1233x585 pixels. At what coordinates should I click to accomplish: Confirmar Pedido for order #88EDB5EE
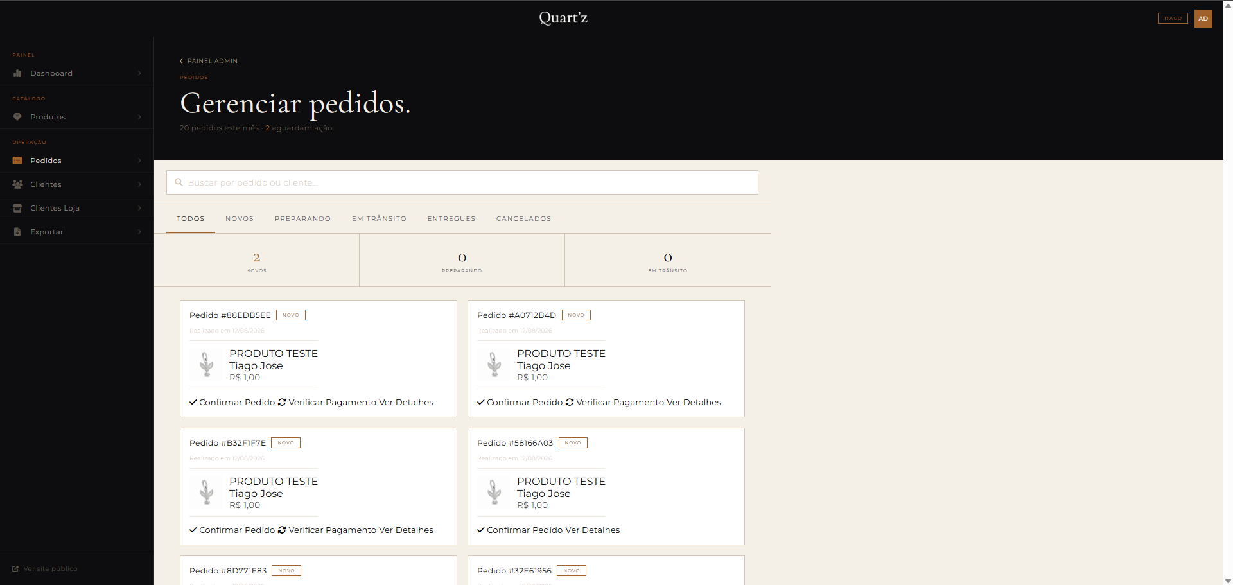coord(232,402)
